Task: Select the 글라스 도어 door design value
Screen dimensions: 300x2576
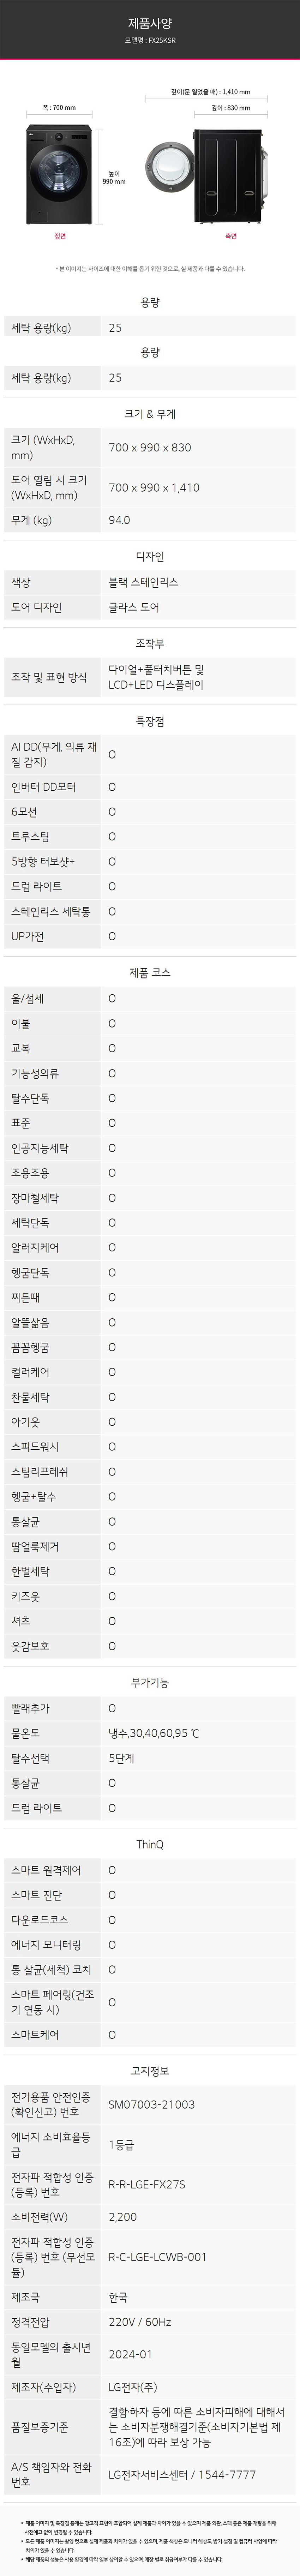Action: click(134, 607)
